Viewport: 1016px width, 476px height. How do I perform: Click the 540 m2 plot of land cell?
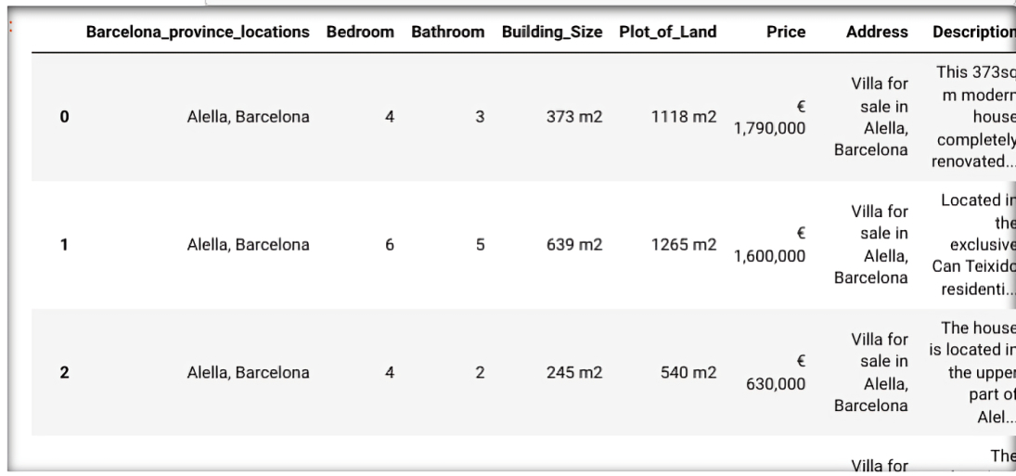point(688,372)
